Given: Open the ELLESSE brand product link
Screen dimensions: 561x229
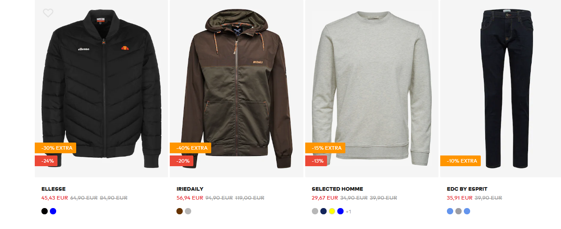Looking at the screenshot, I should click(53, 189).
